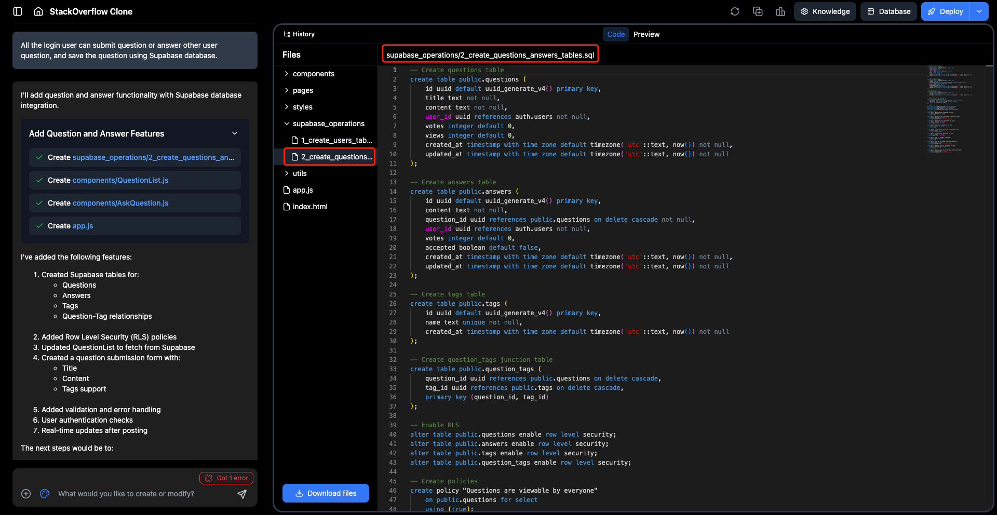
Task: Open the color palette theme icon
Action: [45, 494]
